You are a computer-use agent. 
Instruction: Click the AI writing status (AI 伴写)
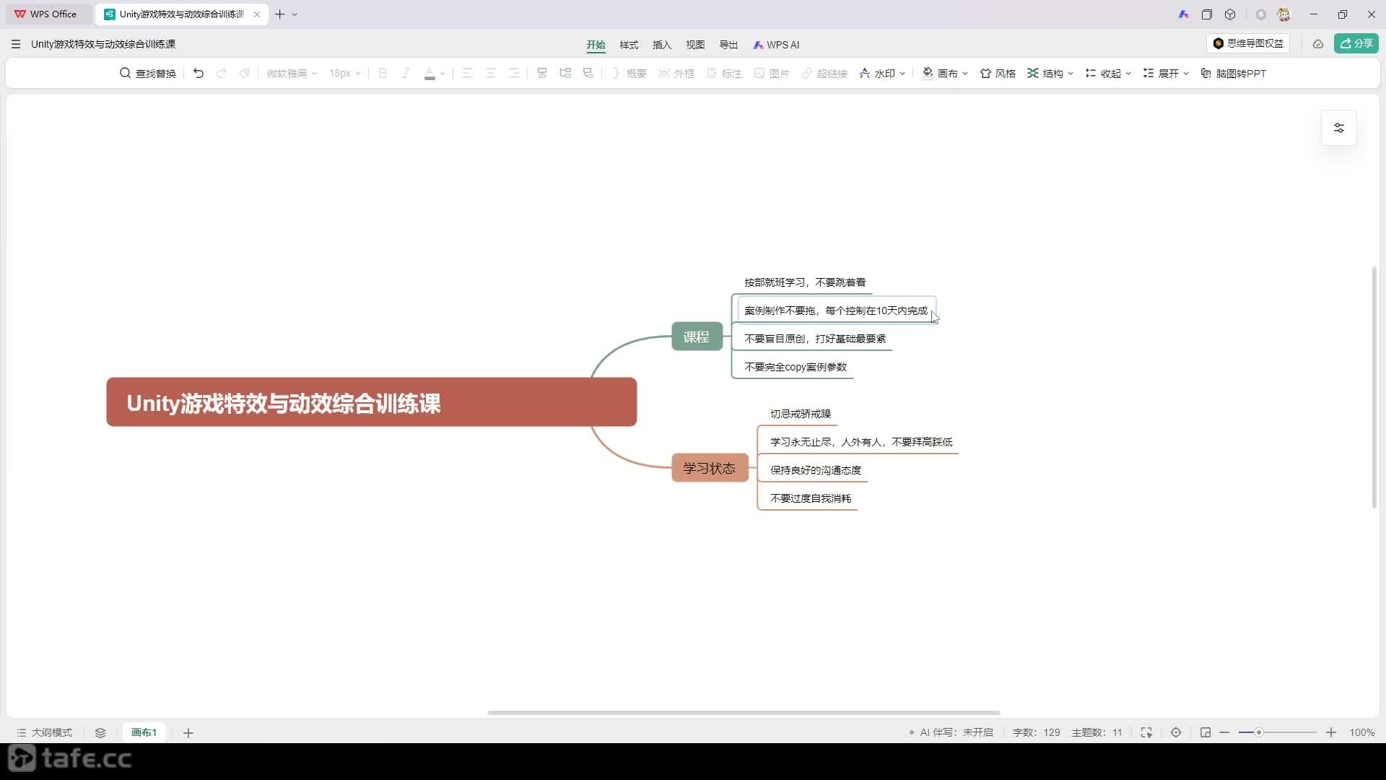click(951, 732)
